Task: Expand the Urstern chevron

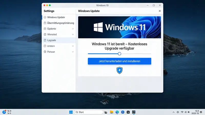Action: point(73,46)
